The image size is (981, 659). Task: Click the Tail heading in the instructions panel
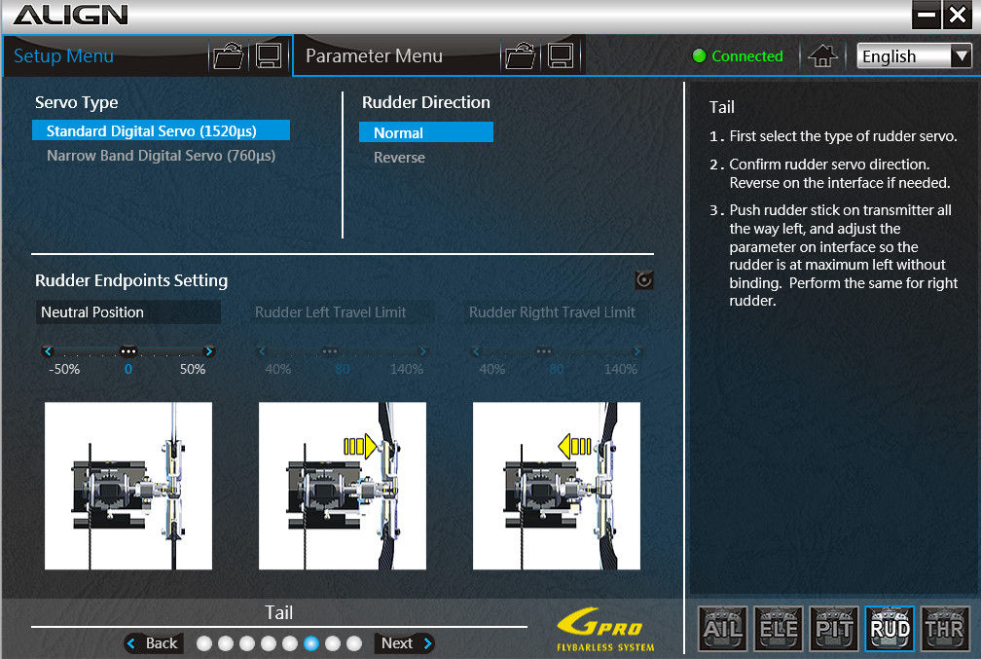[722, 107]
